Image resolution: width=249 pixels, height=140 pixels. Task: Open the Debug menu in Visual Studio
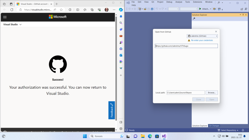pos(169,2)
